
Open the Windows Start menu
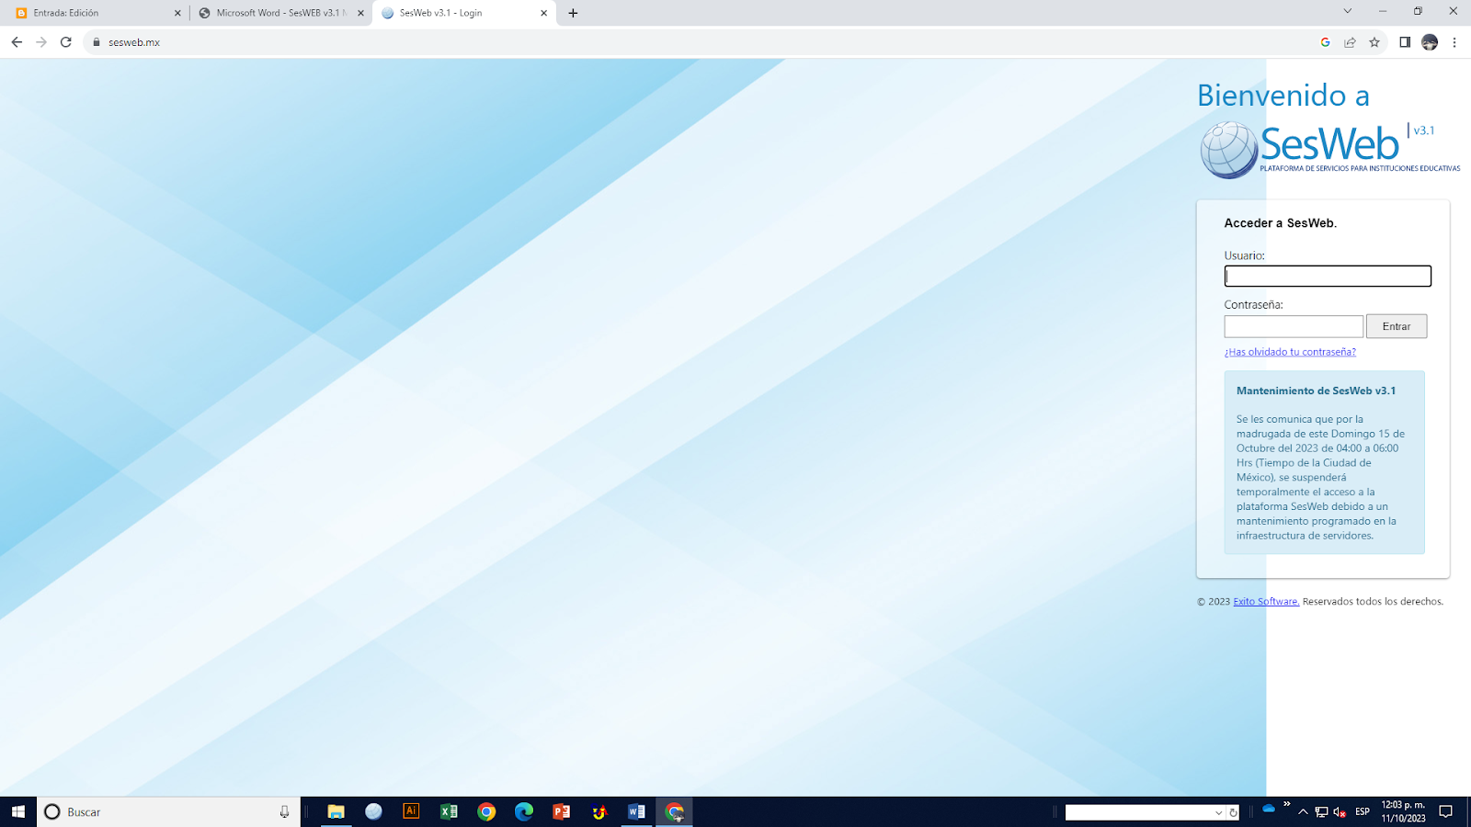coord(18,811)
